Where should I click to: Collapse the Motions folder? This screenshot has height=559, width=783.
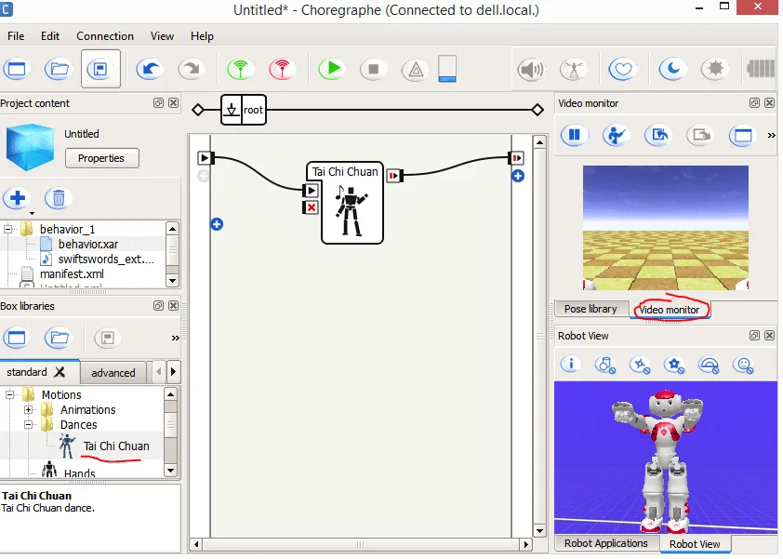9,394
